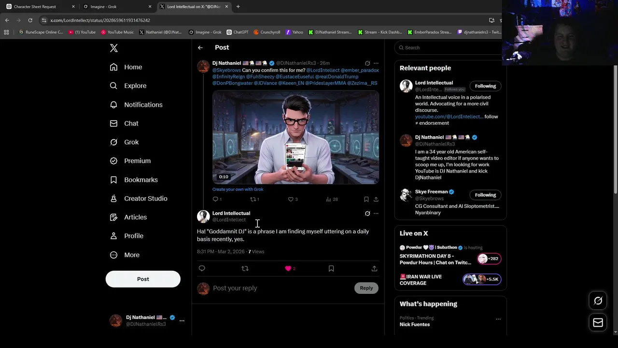Click Create your own with Grok link
Viewport: 618px width, 348px height.
tap(238, 189)
